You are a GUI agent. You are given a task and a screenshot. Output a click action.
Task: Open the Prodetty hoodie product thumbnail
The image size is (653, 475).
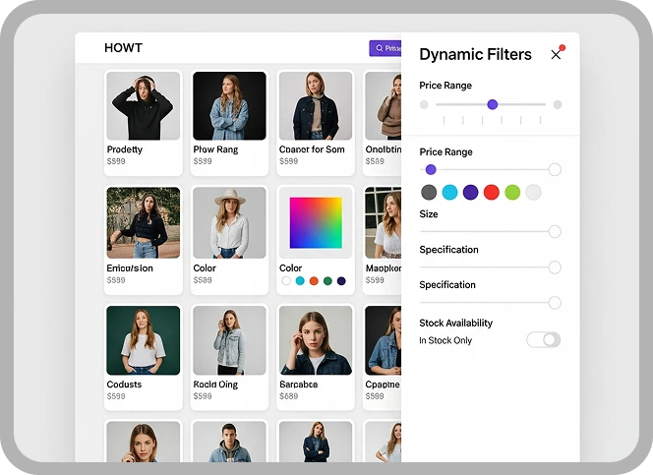pos(144,106)
